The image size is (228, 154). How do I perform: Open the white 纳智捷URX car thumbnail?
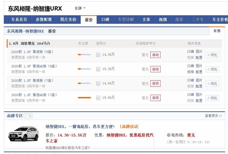[x=23, y=134]
